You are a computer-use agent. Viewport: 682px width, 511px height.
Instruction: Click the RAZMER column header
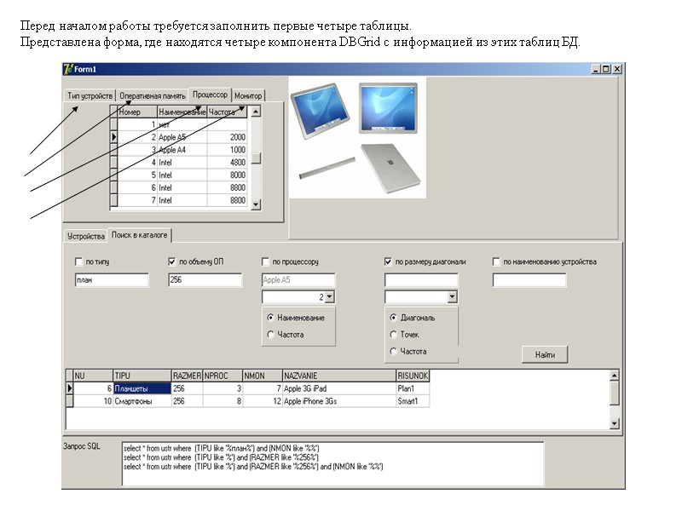click(187, 376)
